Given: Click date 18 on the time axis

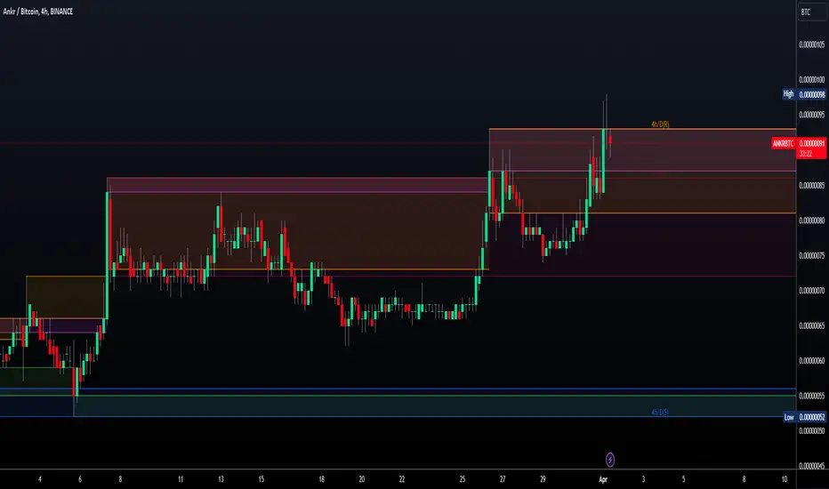Looking at the screenshot, I should [x=321, y=479].
